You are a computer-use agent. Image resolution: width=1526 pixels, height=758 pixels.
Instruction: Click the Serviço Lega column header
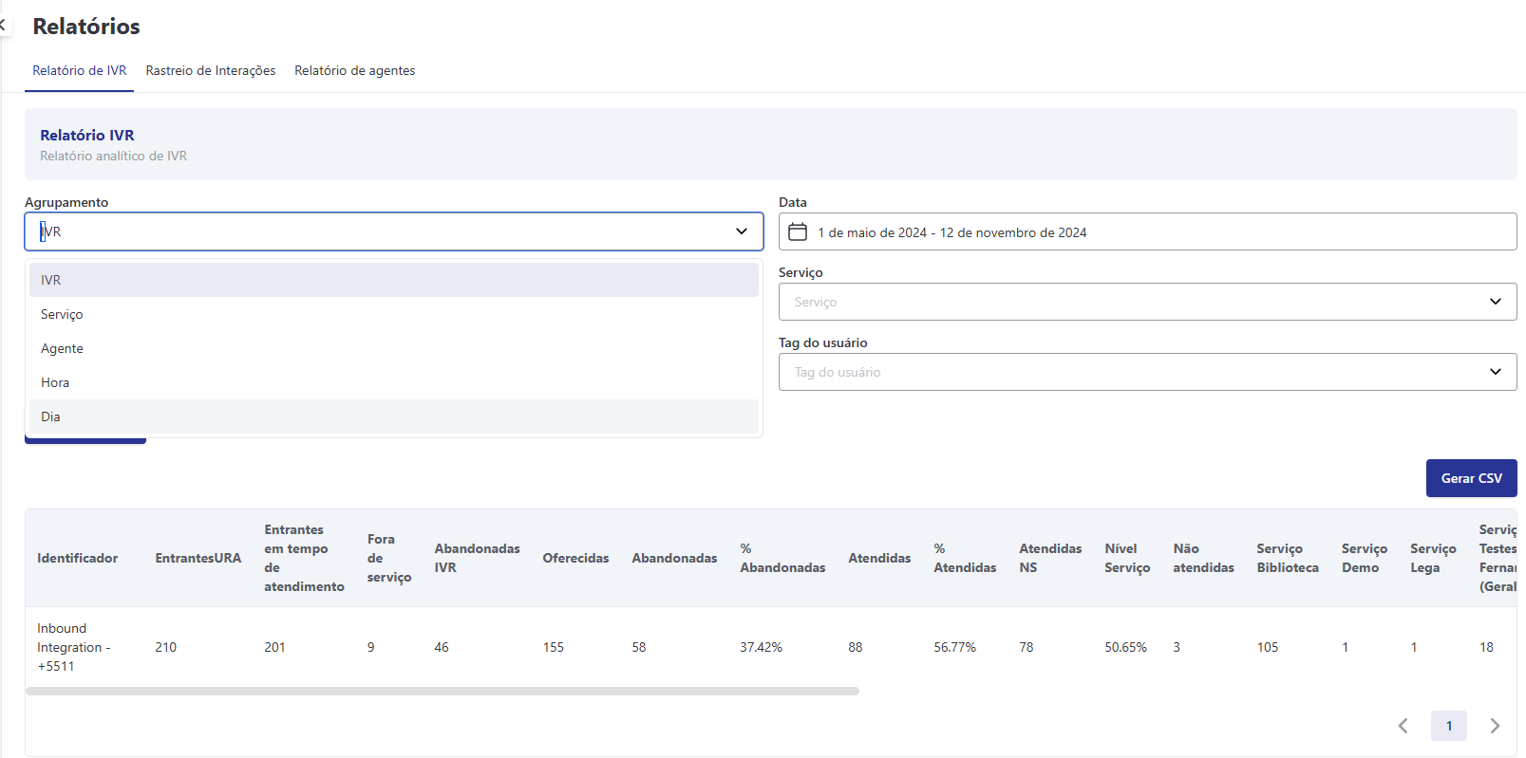(1433, 558)
